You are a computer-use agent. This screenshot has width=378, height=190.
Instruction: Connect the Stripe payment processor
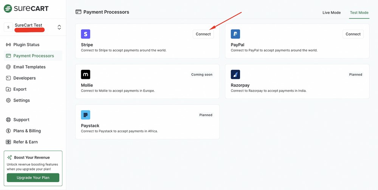tap(203, 34)
